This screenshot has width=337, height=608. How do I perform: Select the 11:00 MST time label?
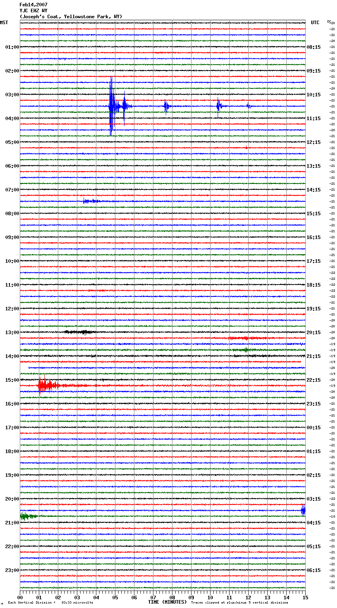(12, 285)
